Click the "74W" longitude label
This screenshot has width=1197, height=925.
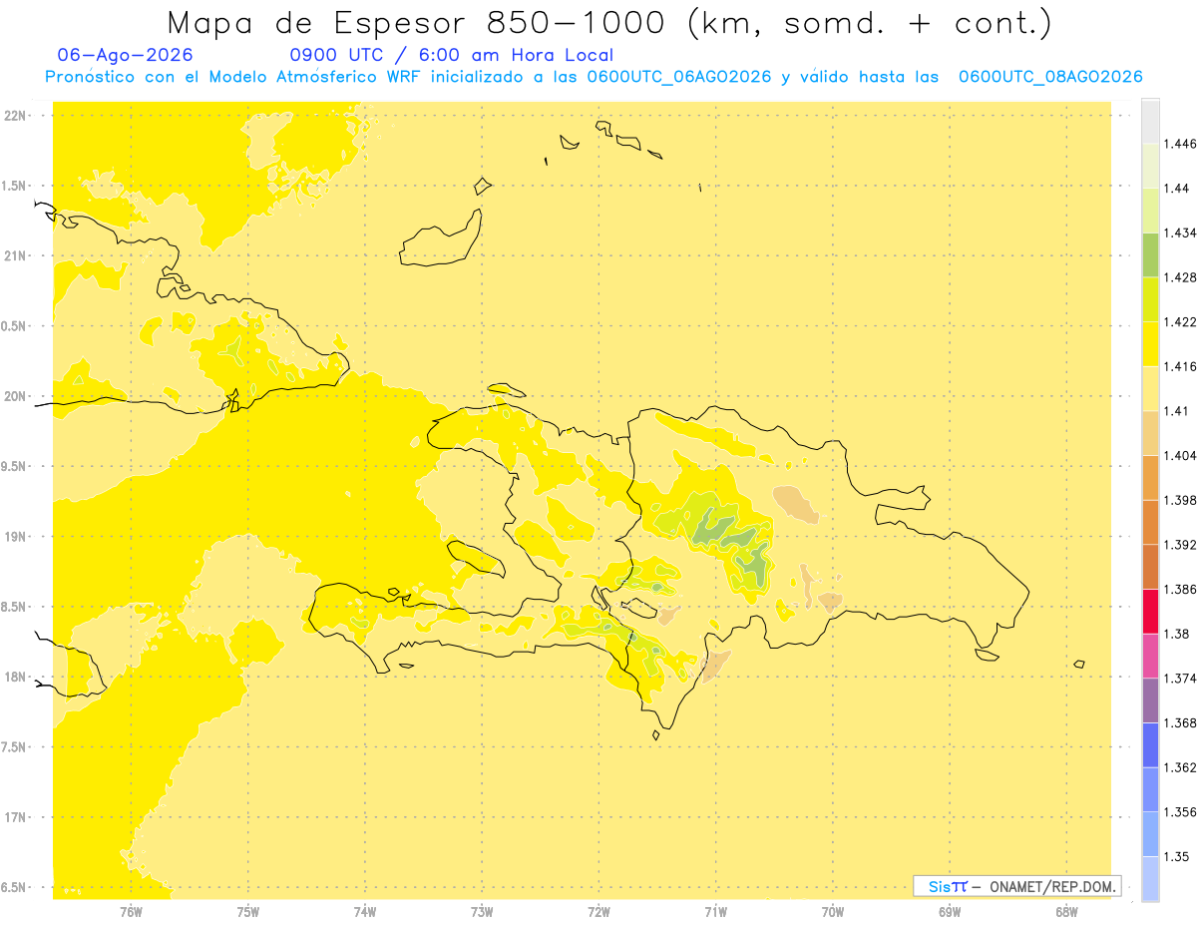pyautogui.click(x=365, y=912)
